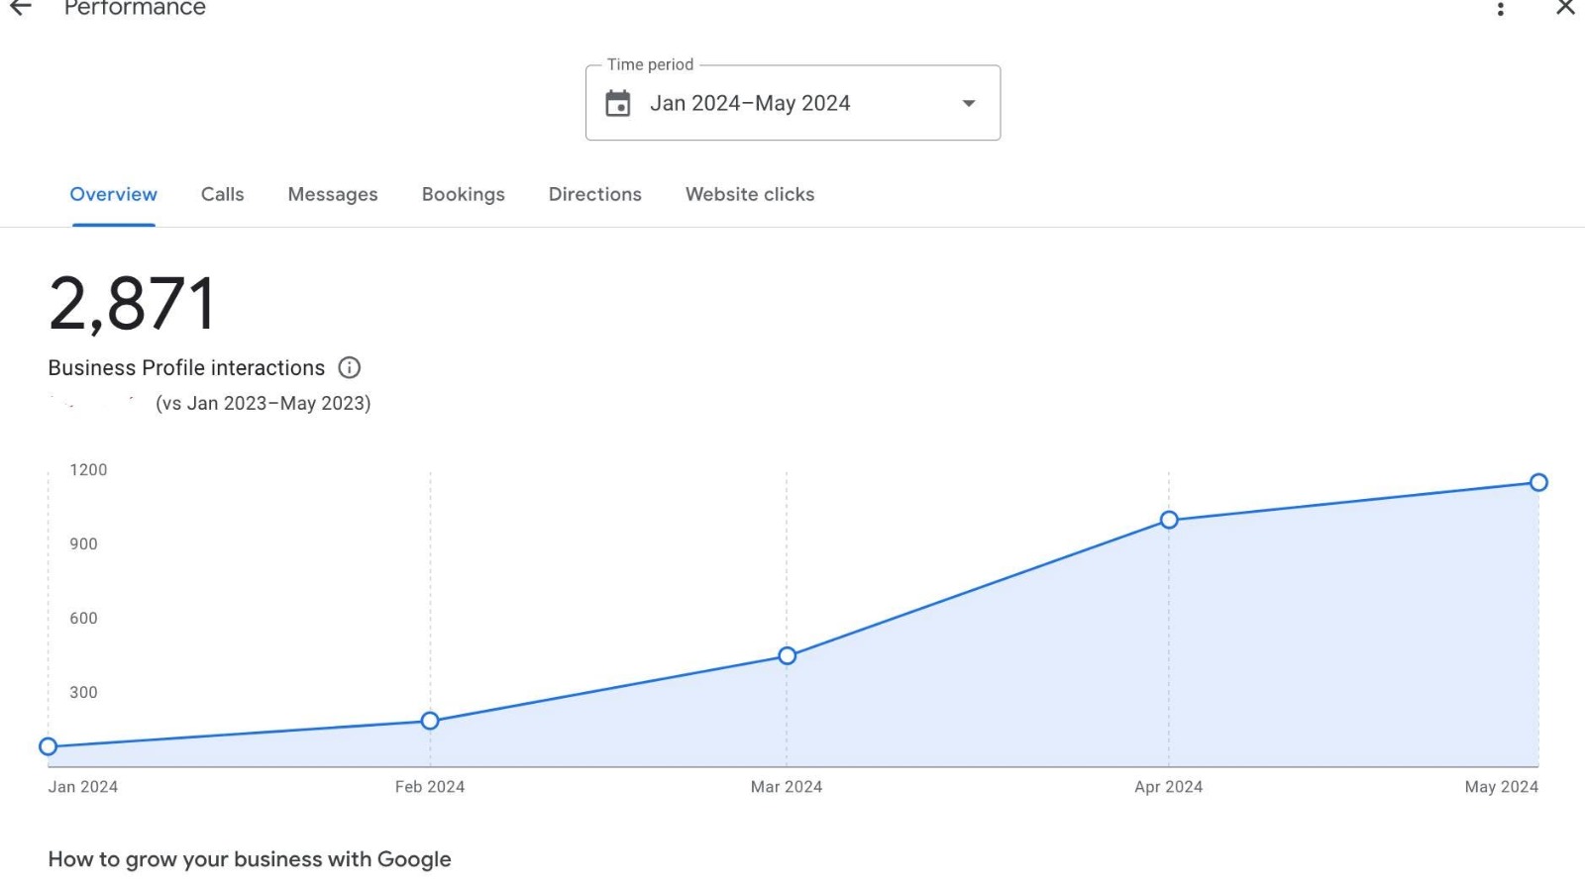The height and width of the screenshot is (885, 1585).
Task: Click the Performance page title
Action: coord(135,8)
